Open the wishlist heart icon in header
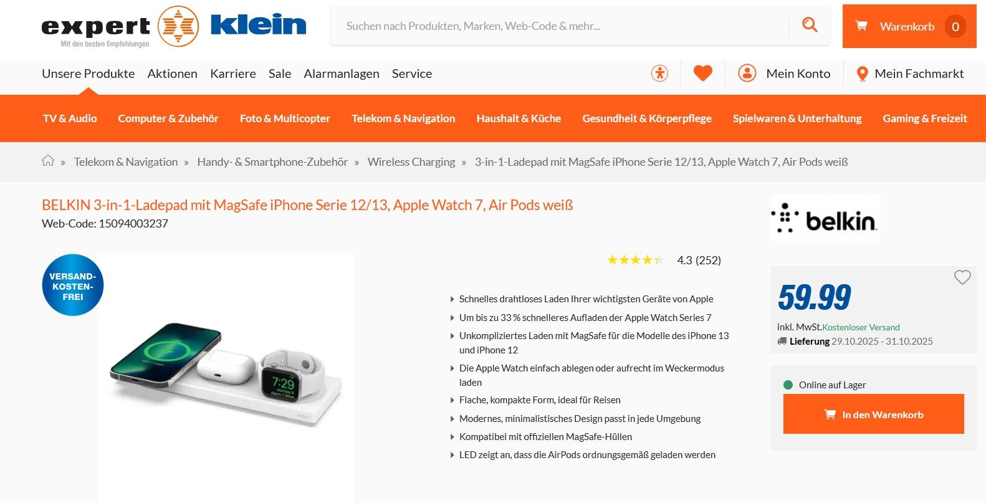Screen dimensions: 986x503 pos(703,74)
